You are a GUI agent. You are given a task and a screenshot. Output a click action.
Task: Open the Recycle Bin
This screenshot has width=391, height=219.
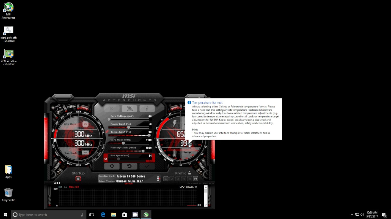(9, 195)
